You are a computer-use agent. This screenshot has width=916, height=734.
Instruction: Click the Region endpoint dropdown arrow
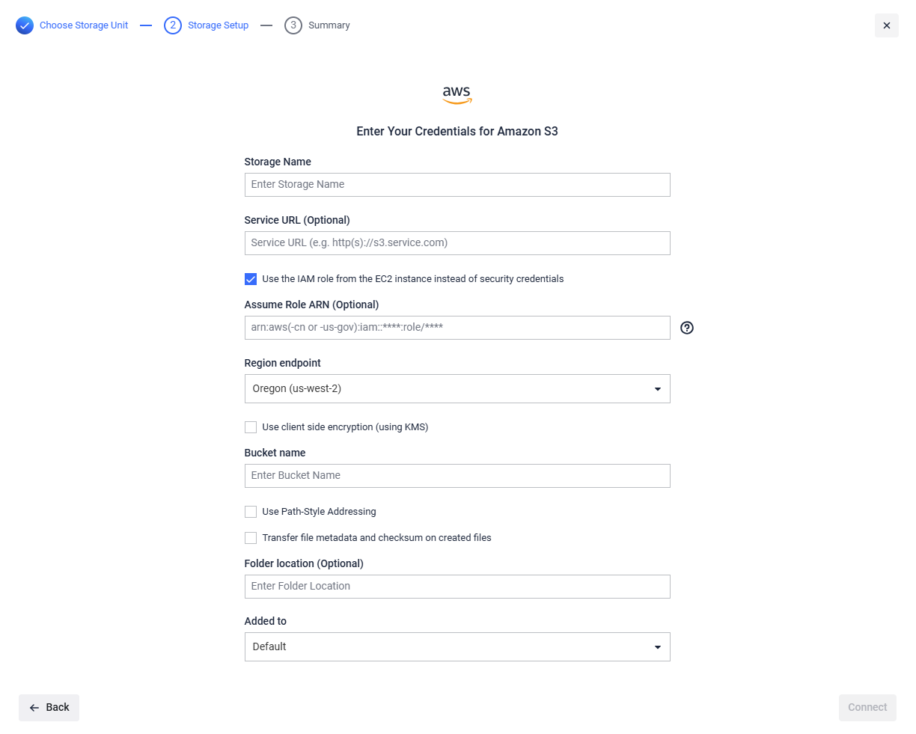(658, 389)
